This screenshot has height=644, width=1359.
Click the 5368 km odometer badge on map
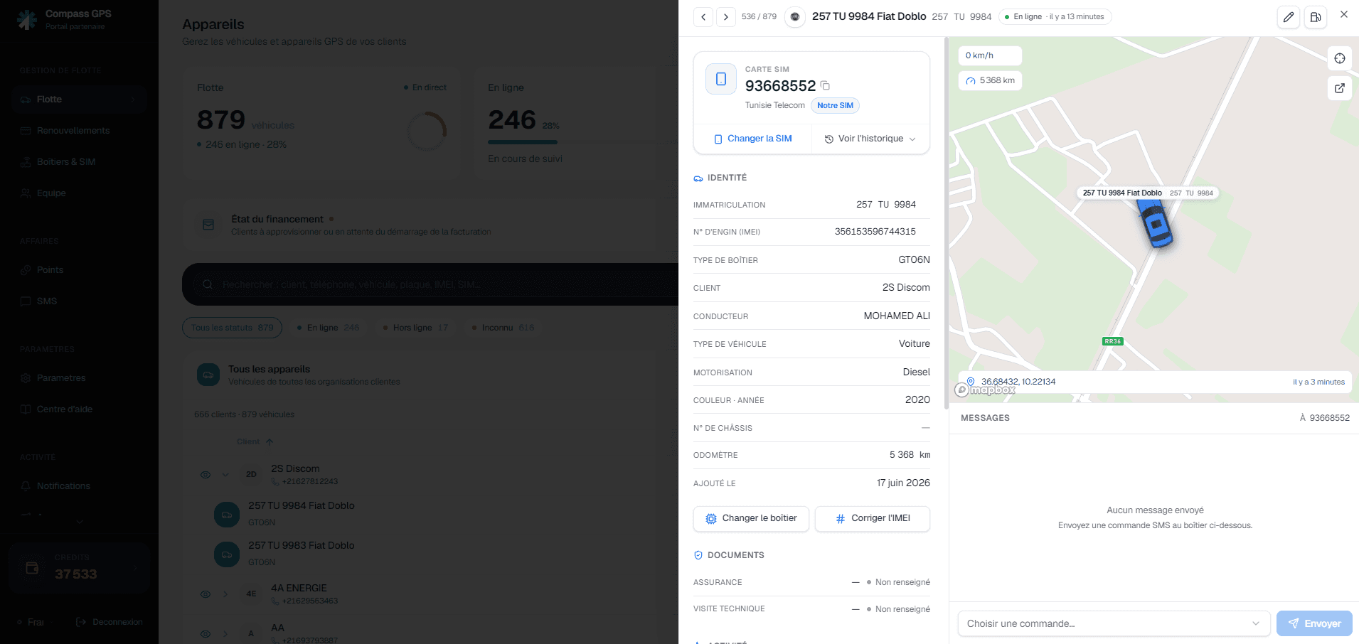[x=990, y=80]
